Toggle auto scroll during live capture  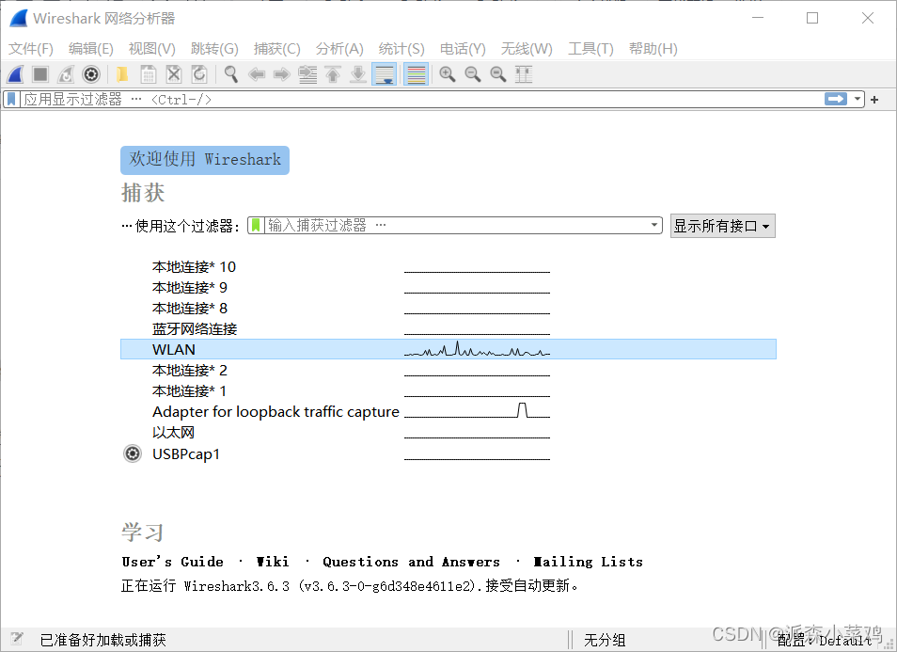point(385,74)
